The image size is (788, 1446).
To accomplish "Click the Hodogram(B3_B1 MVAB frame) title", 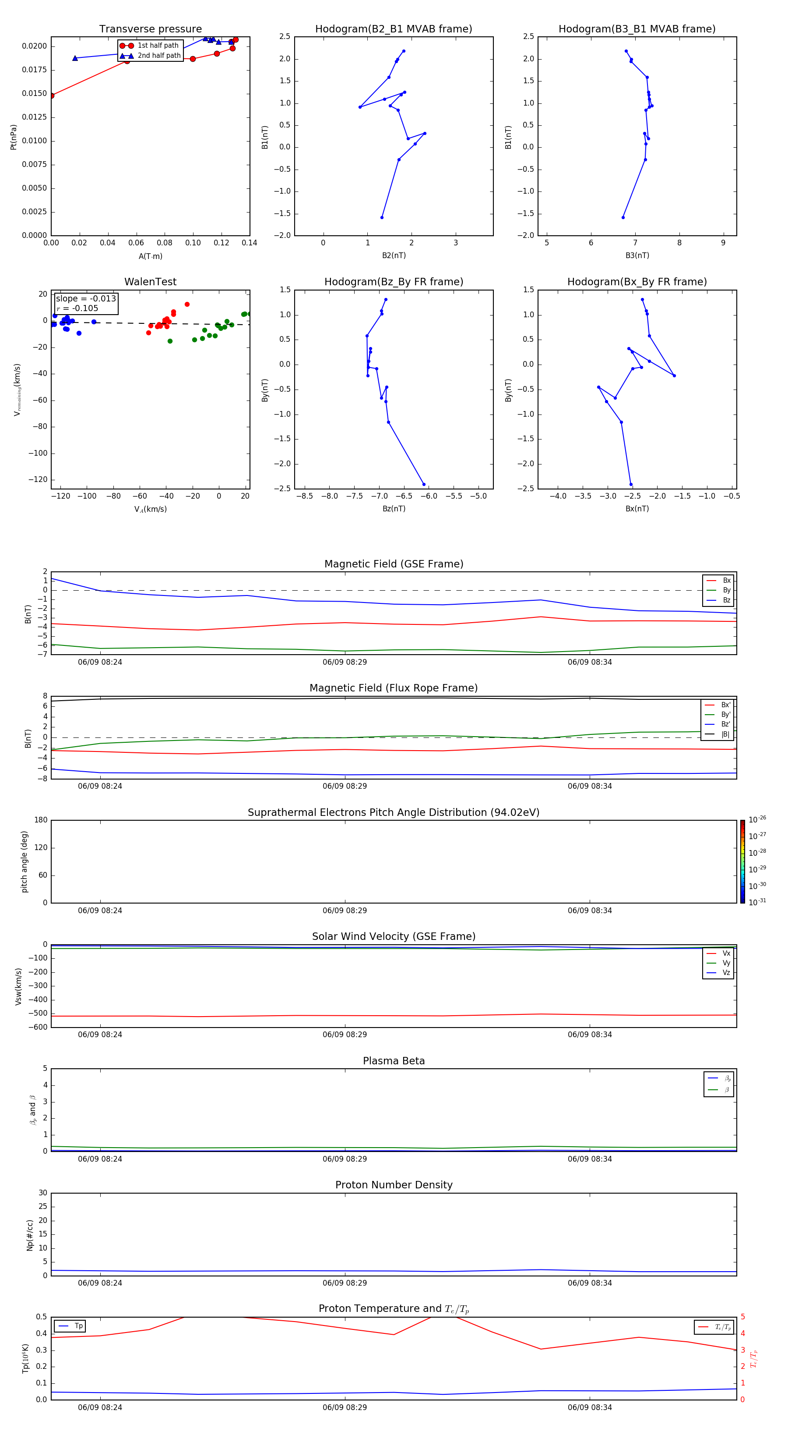I will 637,29.
